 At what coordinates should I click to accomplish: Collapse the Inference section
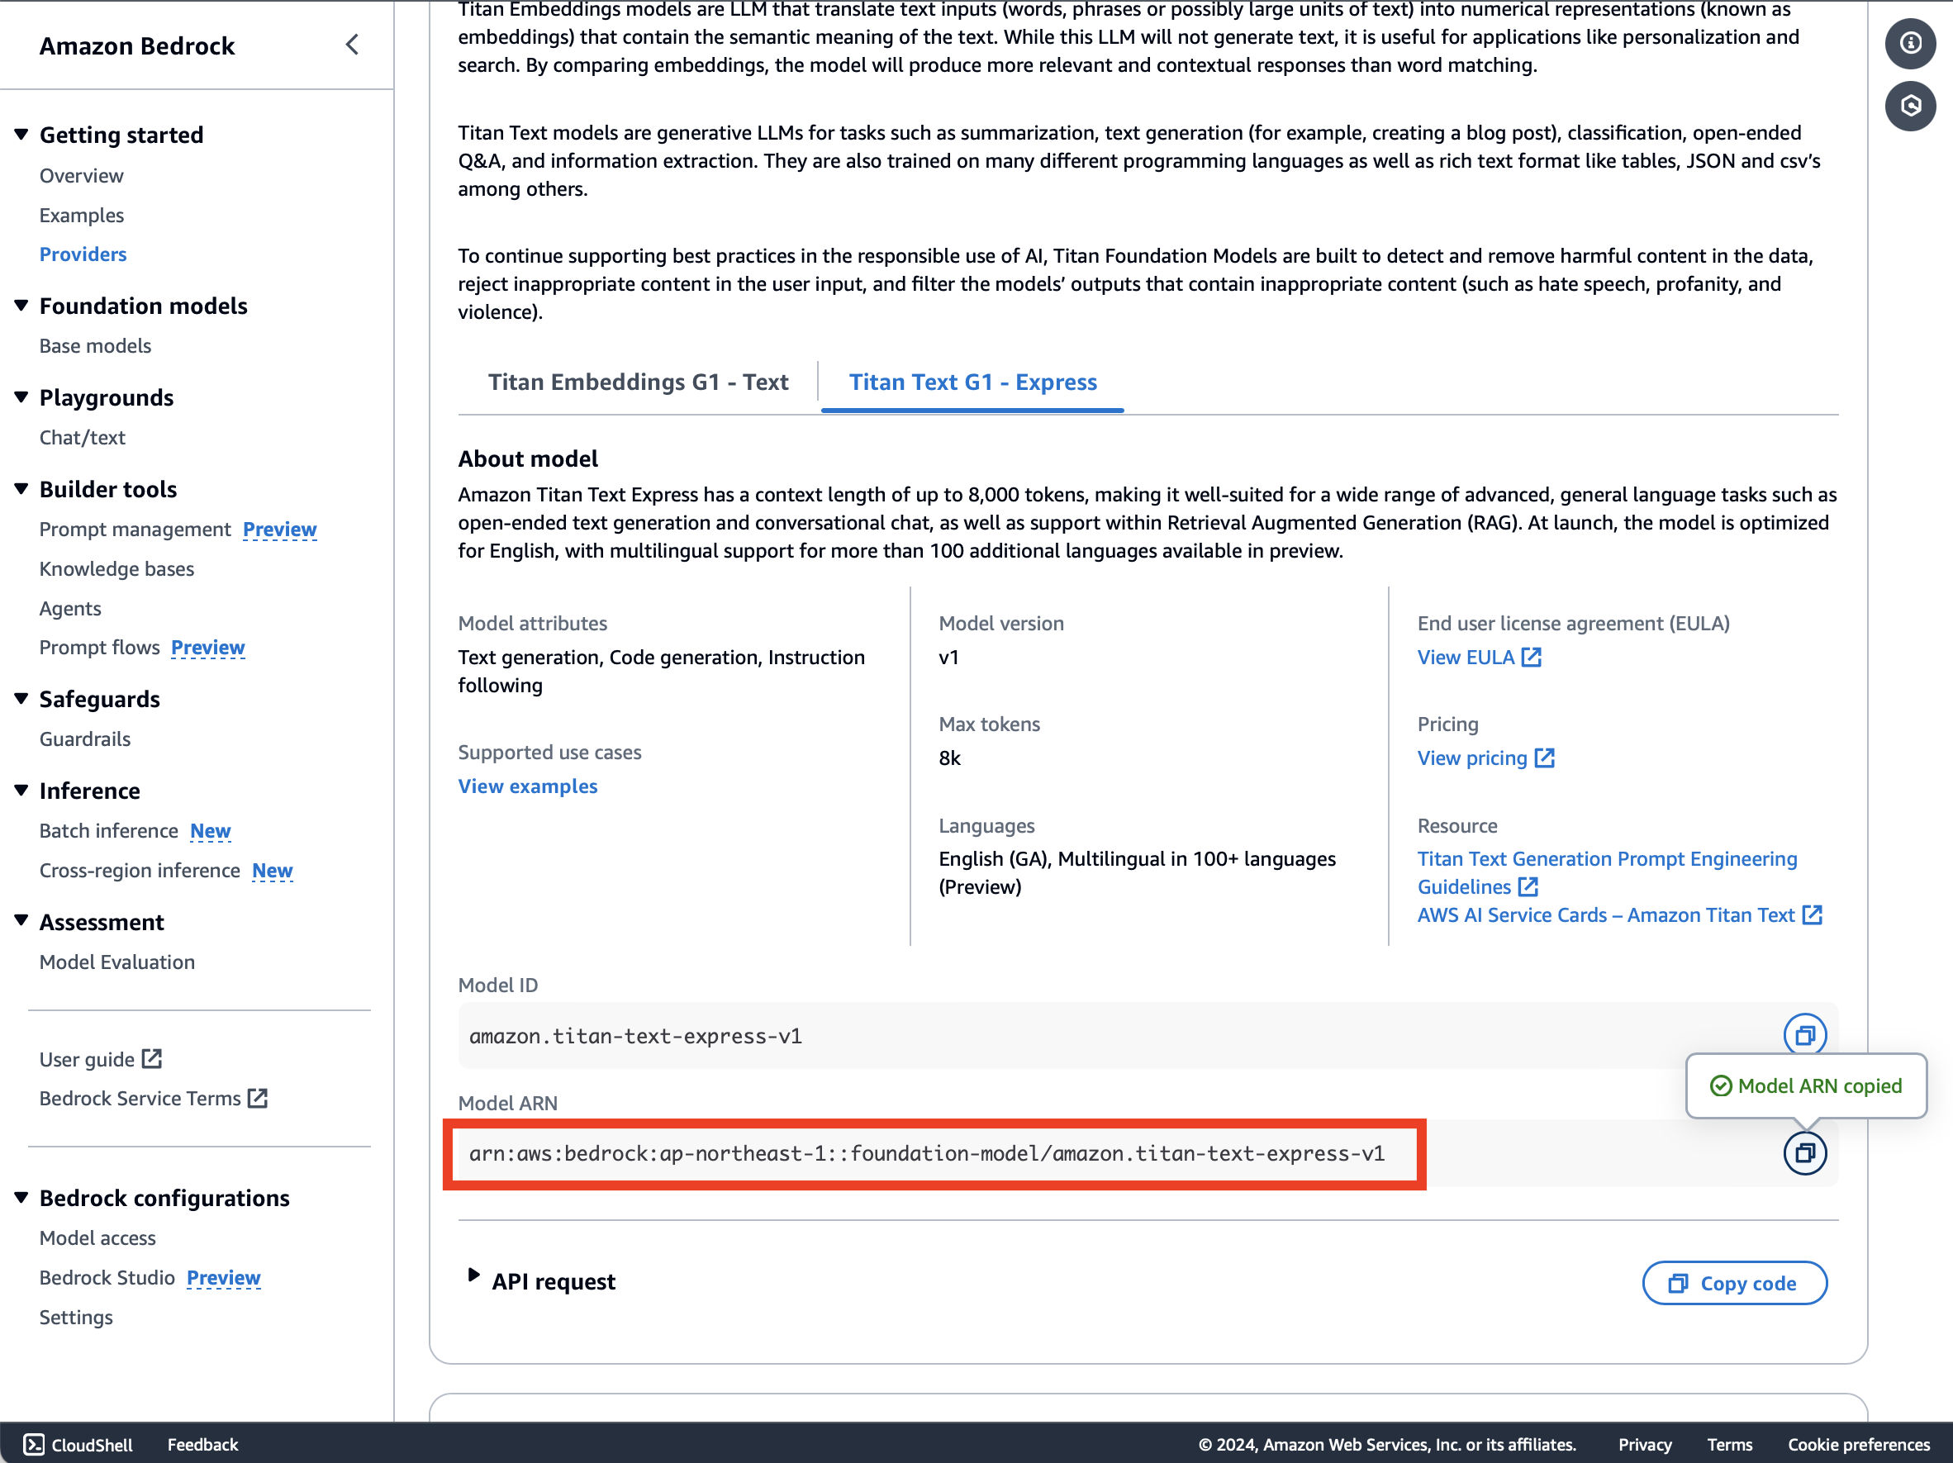(x=21, y=791)
